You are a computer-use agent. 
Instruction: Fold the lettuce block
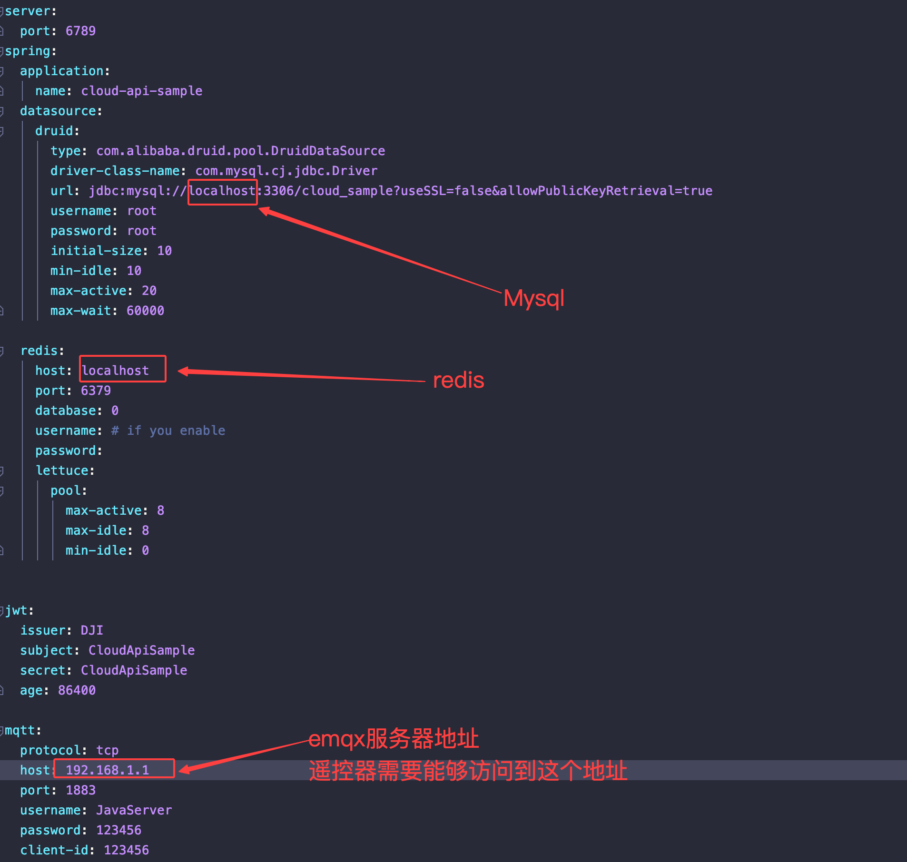pos(2,471)
